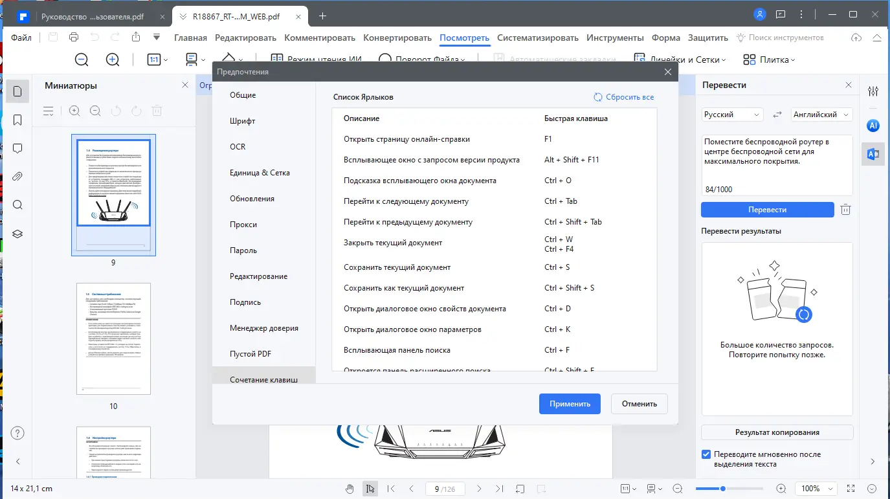Open the Файл menu
890x499 pixels.
tap(21, 38)
